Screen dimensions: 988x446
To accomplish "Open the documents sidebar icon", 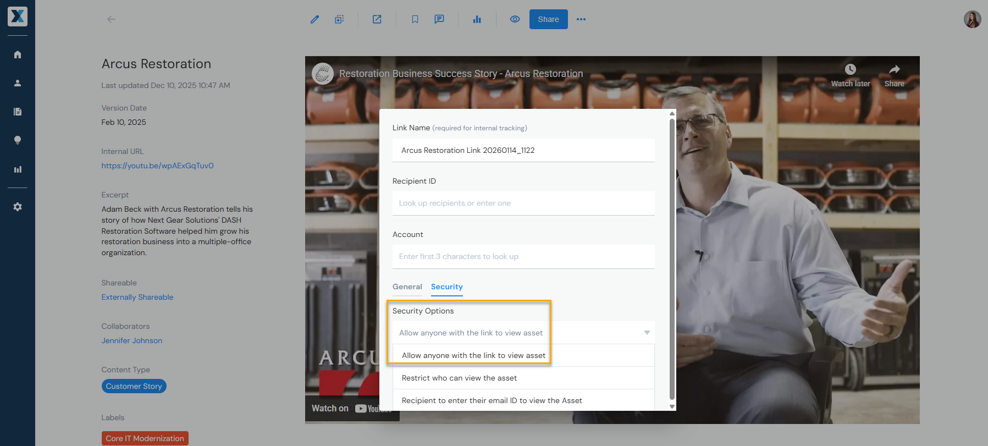I will coord(18,112).
